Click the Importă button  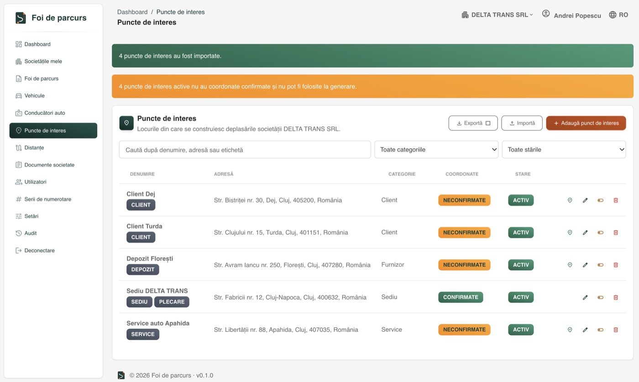[x=522, y=123]
